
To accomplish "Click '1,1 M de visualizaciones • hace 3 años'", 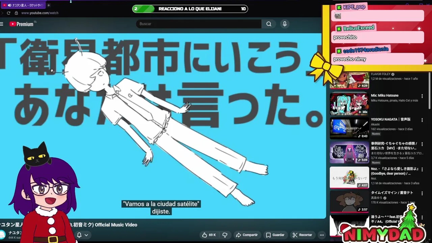I will click(395, 183).
